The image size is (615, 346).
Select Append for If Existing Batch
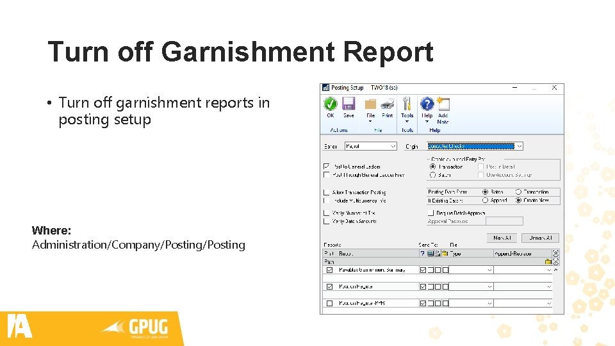[x=485, y=200]
